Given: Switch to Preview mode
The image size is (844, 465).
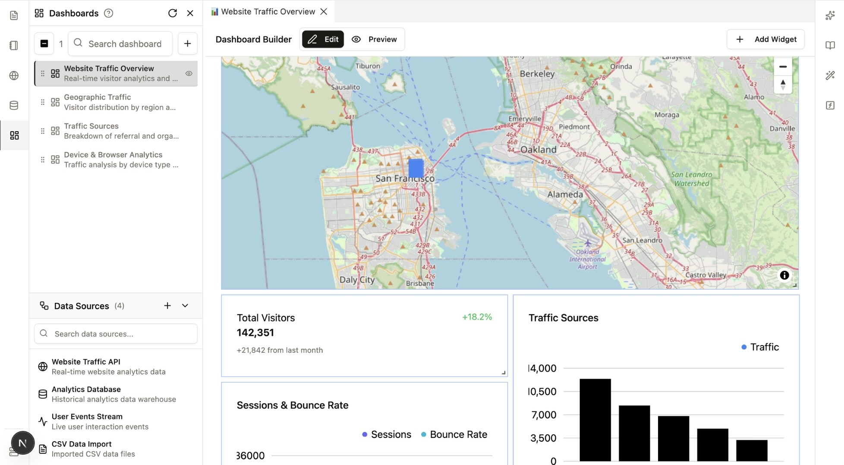Looking at the screenshot, I should (375, 39).
